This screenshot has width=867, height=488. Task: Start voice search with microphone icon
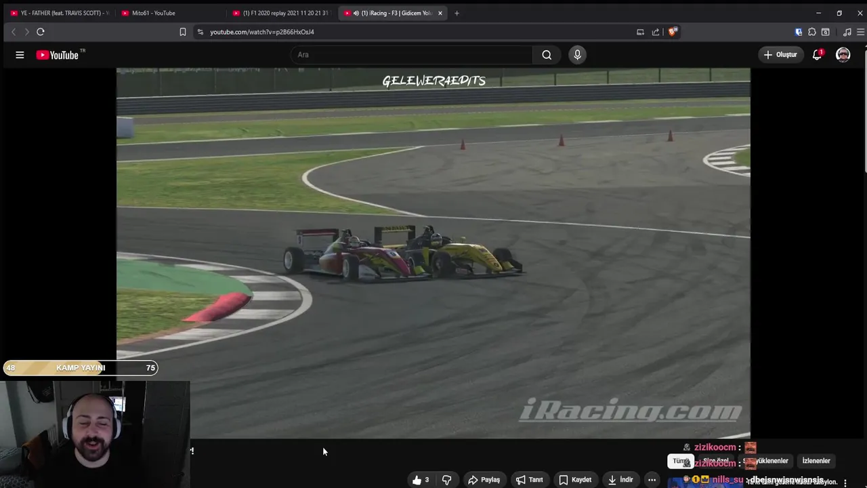click(577, 55)
